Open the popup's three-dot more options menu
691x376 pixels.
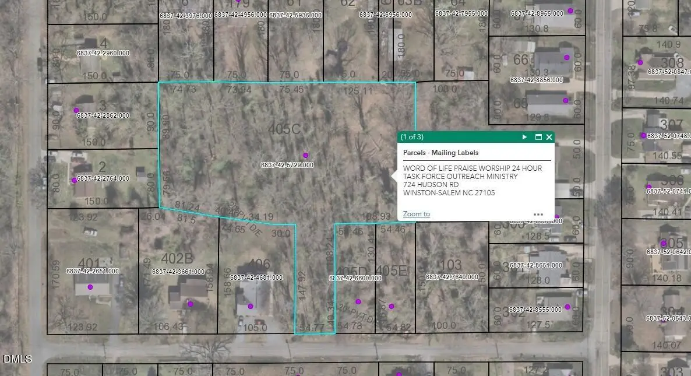click(x=538, y=214)
